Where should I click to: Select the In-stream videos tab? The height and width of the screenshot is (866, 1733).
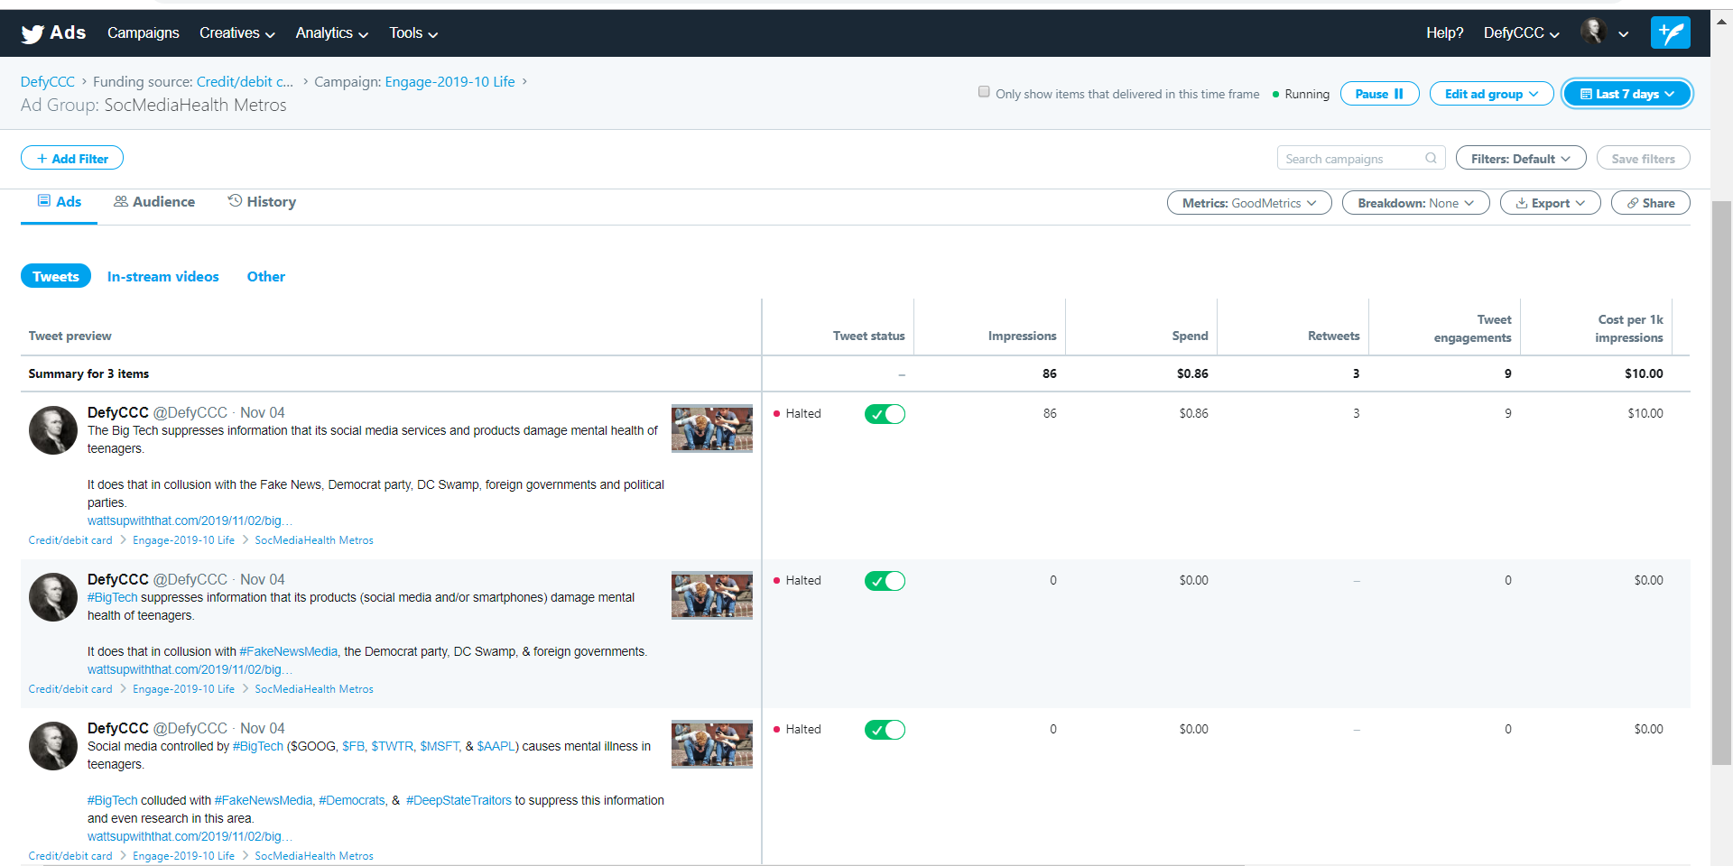point(163,276)
